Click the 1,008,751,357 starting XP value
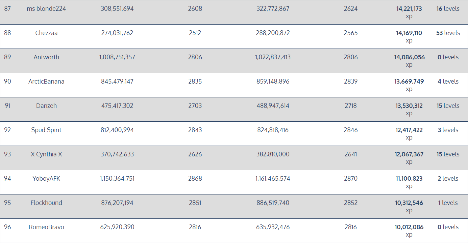The width and height of the screenshot is (468, 243). pyautogui.click(x=117, y=57)
